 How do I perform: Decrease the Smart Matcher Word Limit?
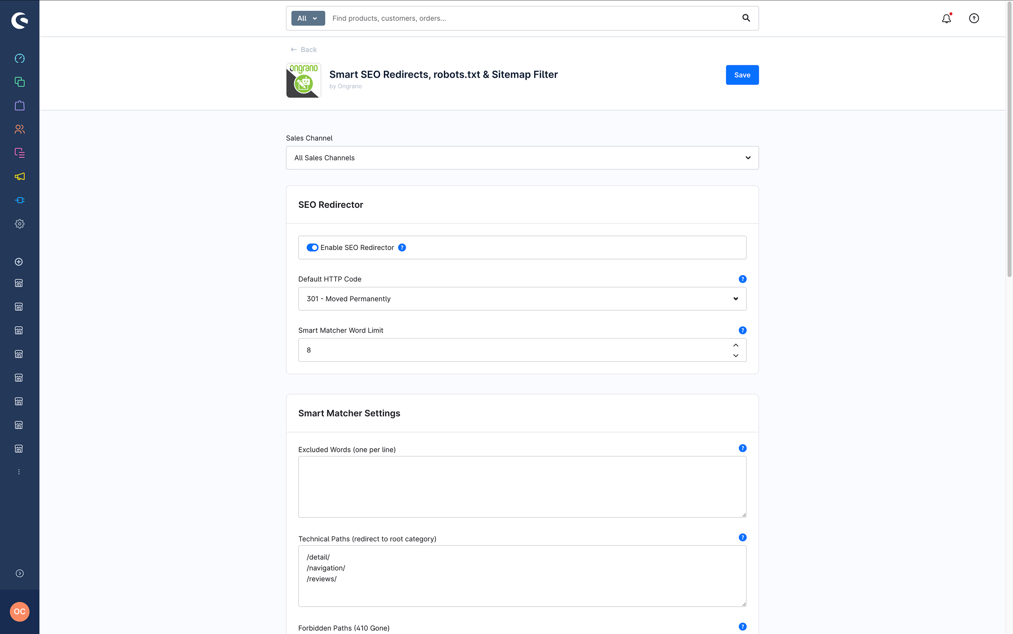[x=736, y=355]
